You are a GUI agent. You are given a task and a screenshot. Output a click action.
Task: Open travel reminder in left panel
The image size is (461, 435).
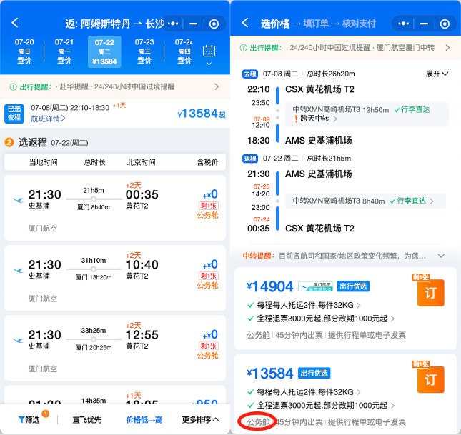[x=115, y=86]
